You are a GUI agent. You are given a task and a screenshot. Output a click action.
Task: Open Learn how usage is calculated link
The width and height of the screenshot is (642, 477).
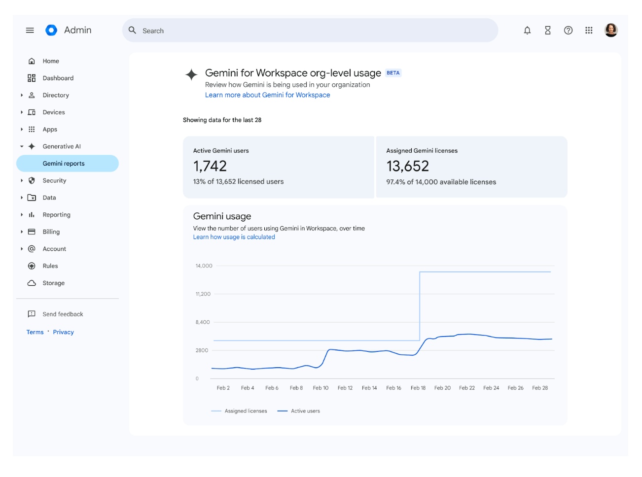(x=234, y=237)
